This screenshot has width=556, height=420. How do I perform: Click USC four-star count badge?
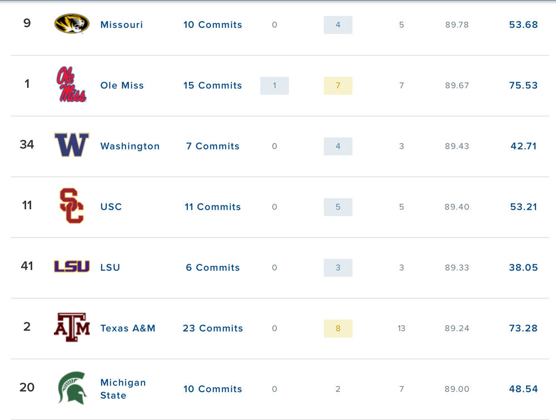338,207
